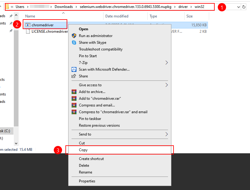Click the refresh icon next to address bar
Image resolution: width=250 pixels, height=190 pixels.
pos(244,7)
